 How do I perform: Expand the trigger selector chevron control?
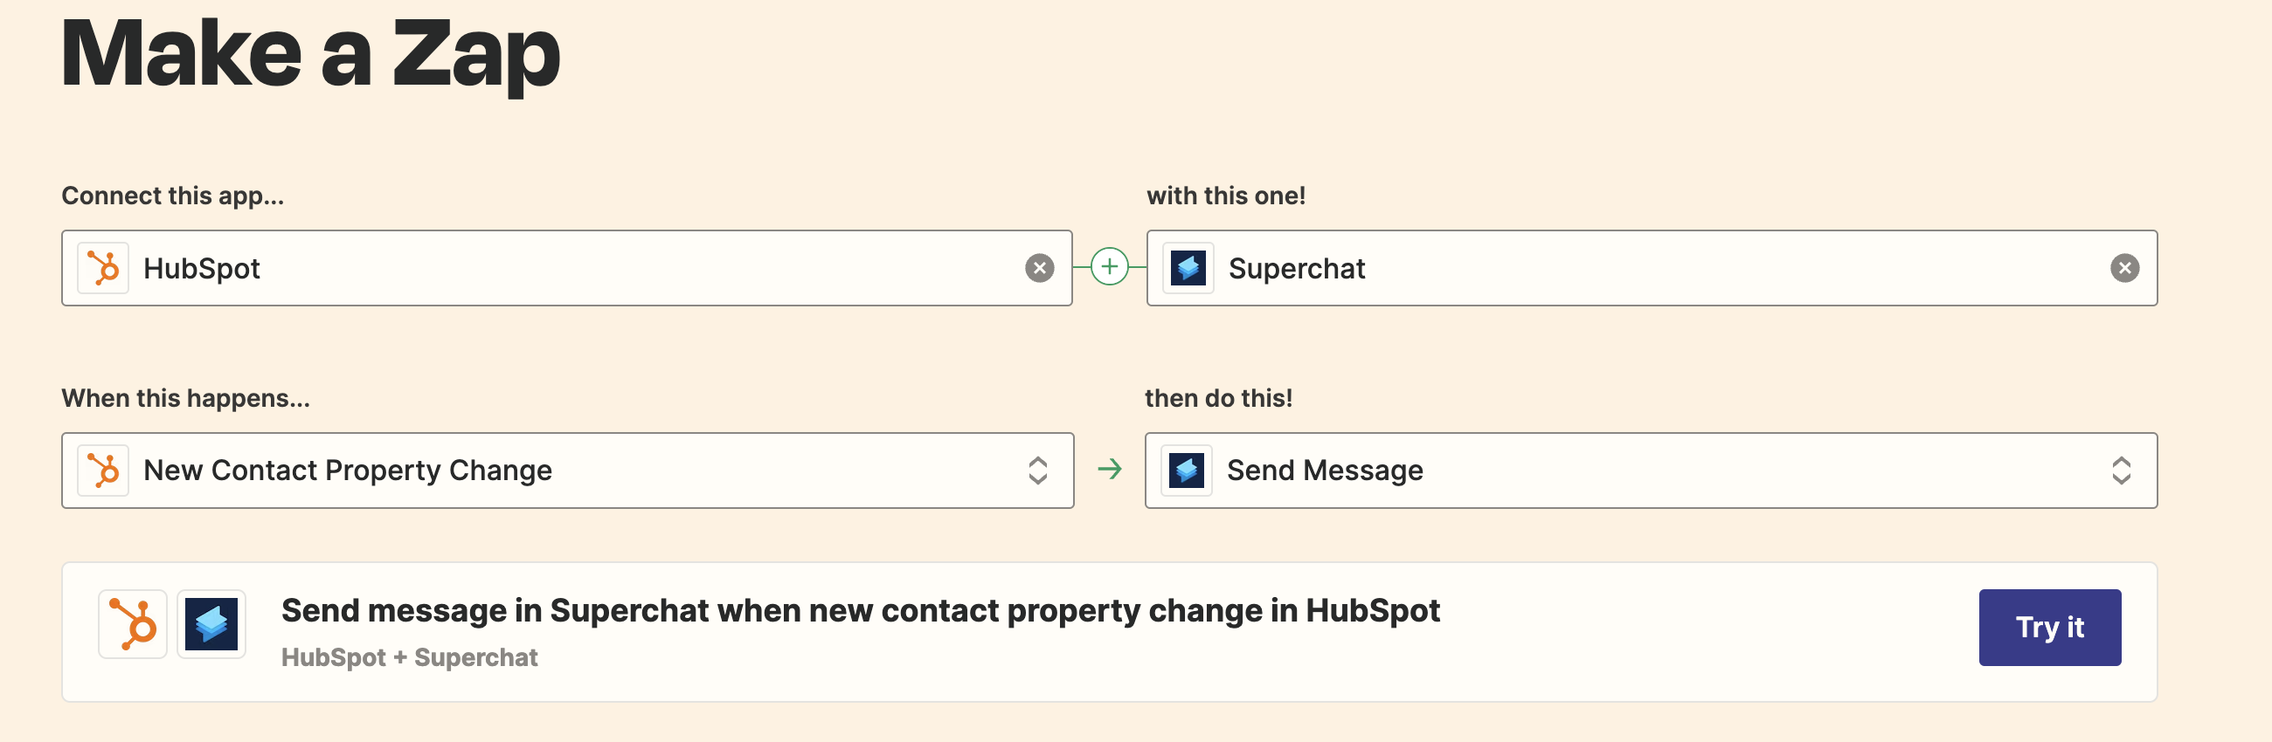(x=1038, y=470)
